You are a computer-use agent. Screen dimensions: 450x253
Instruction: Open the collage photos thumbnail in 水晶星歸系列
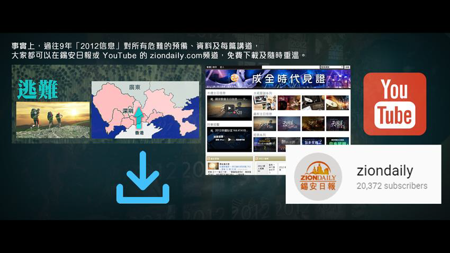pos(265,103)
